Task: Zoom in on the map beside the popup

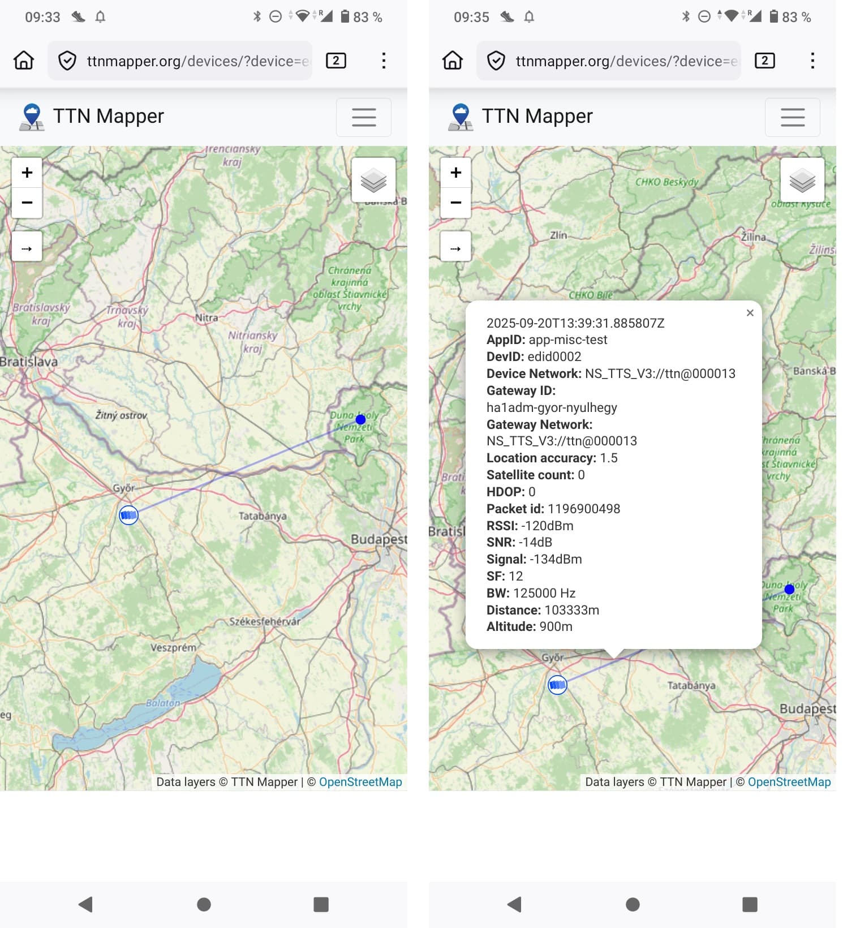Action: click(x=455, y=173)
